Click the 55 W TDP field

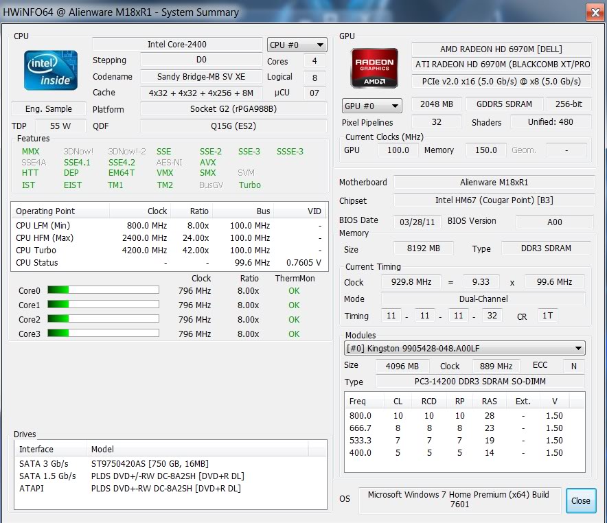tap(60, 126)
